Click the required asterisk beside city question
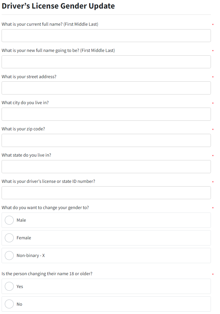Image resolution: width=220 pixels, height=314 pixels. (x=213, y=103)
